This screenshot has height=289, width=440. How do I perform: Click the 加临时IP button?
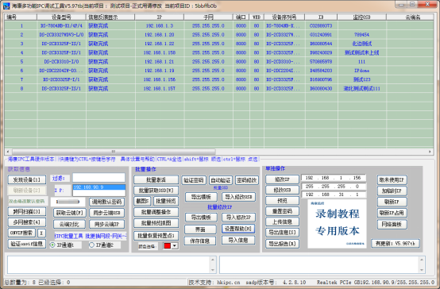392,191
